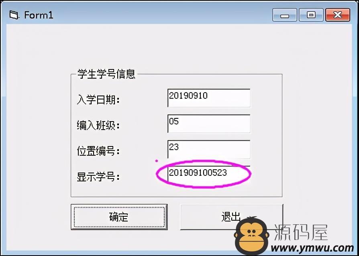359x256 pixels.
Task: Focus the 位置编号 text field
Action: [209, 149]
